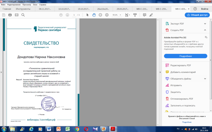
Task: Open the Просмотр menu
Action: 27,4
